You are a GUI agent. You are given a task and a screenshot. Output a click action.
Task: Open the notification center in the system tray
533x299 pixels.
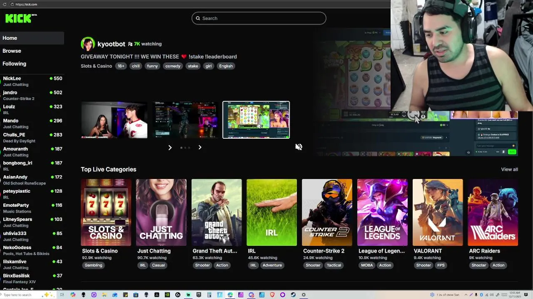point(526,294)
